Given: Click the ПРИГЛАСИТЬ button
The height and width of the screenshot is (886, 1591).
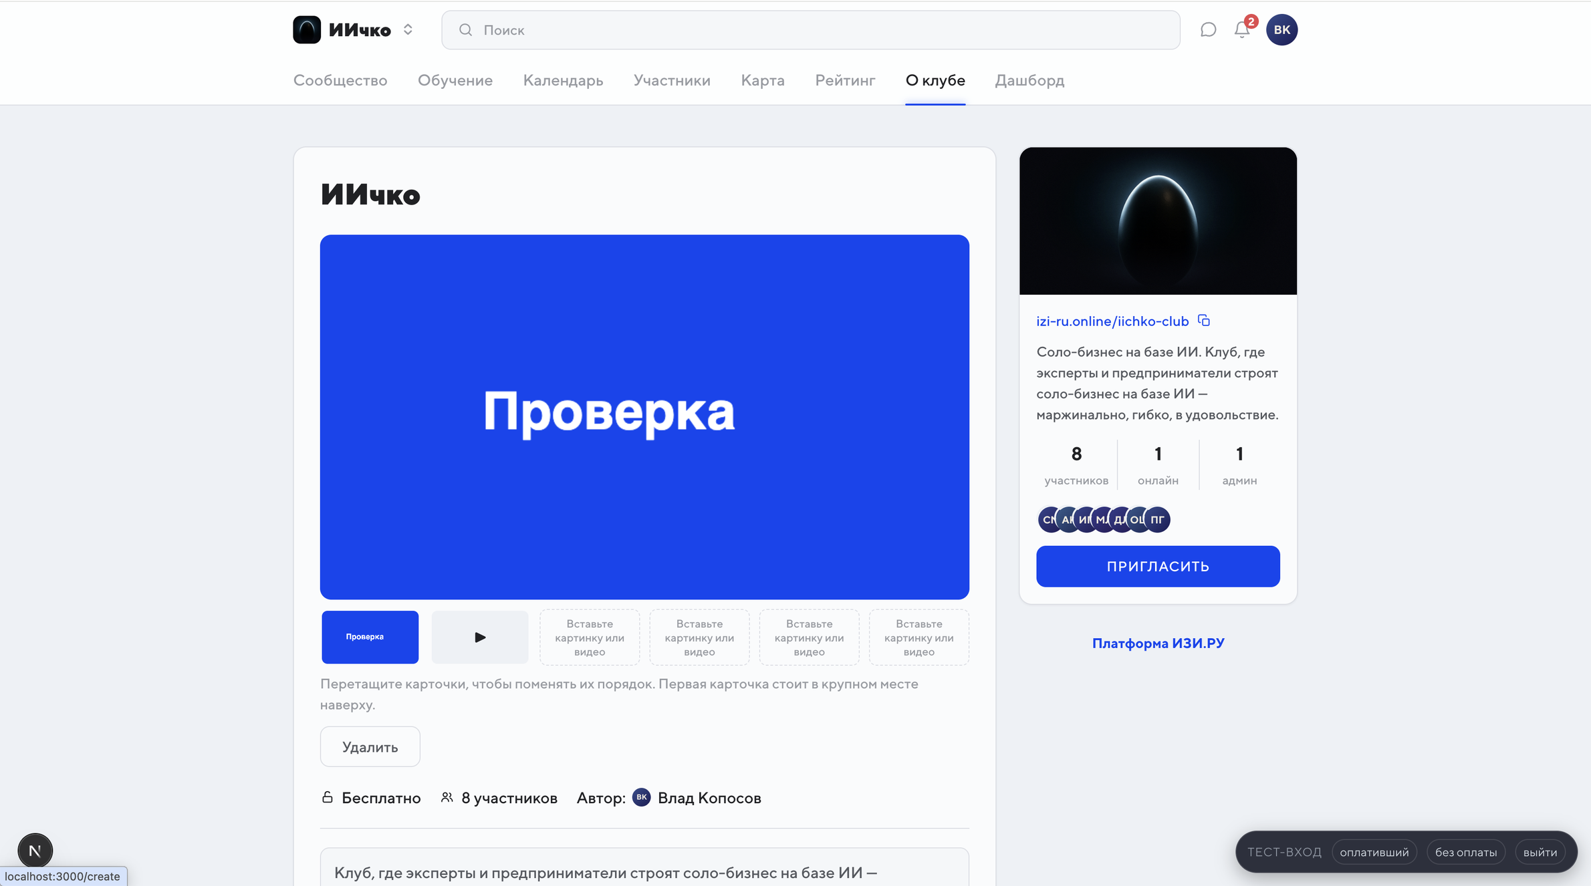Looking at the screenshot, I should [1158, 567].
